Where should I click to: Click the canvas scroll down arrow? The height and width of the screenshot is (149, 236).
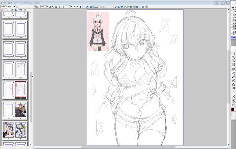click(228, 144)
